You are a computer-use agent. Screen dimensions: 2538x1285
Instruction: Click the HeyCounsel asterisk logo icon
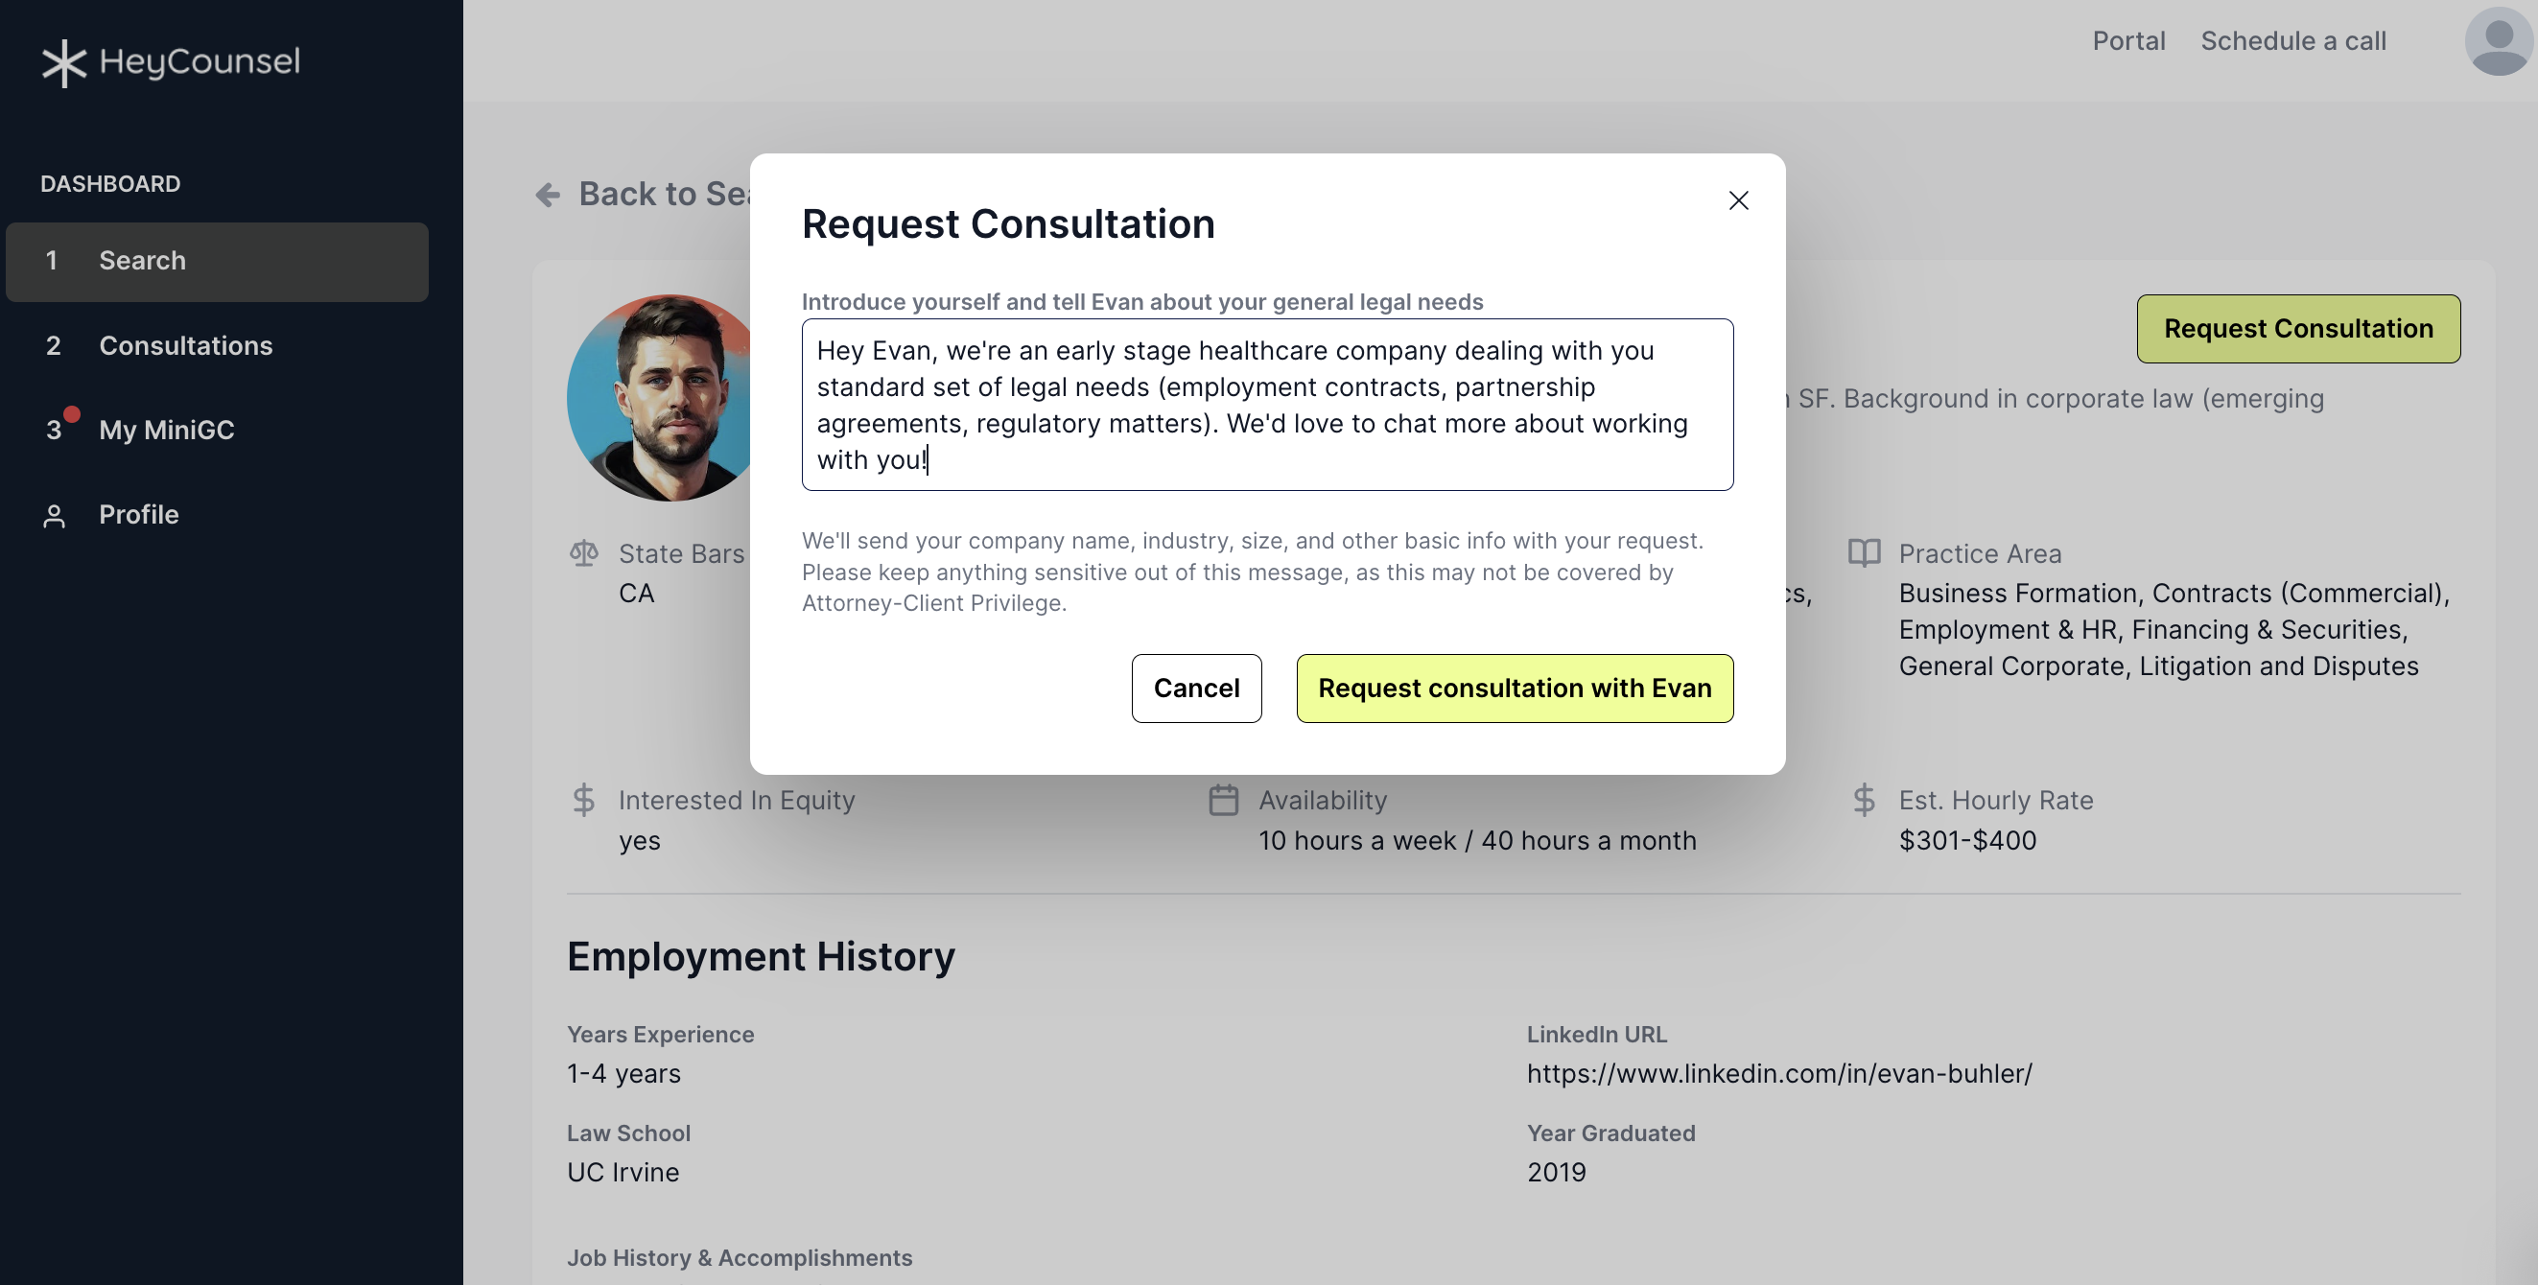coord(64,62)
